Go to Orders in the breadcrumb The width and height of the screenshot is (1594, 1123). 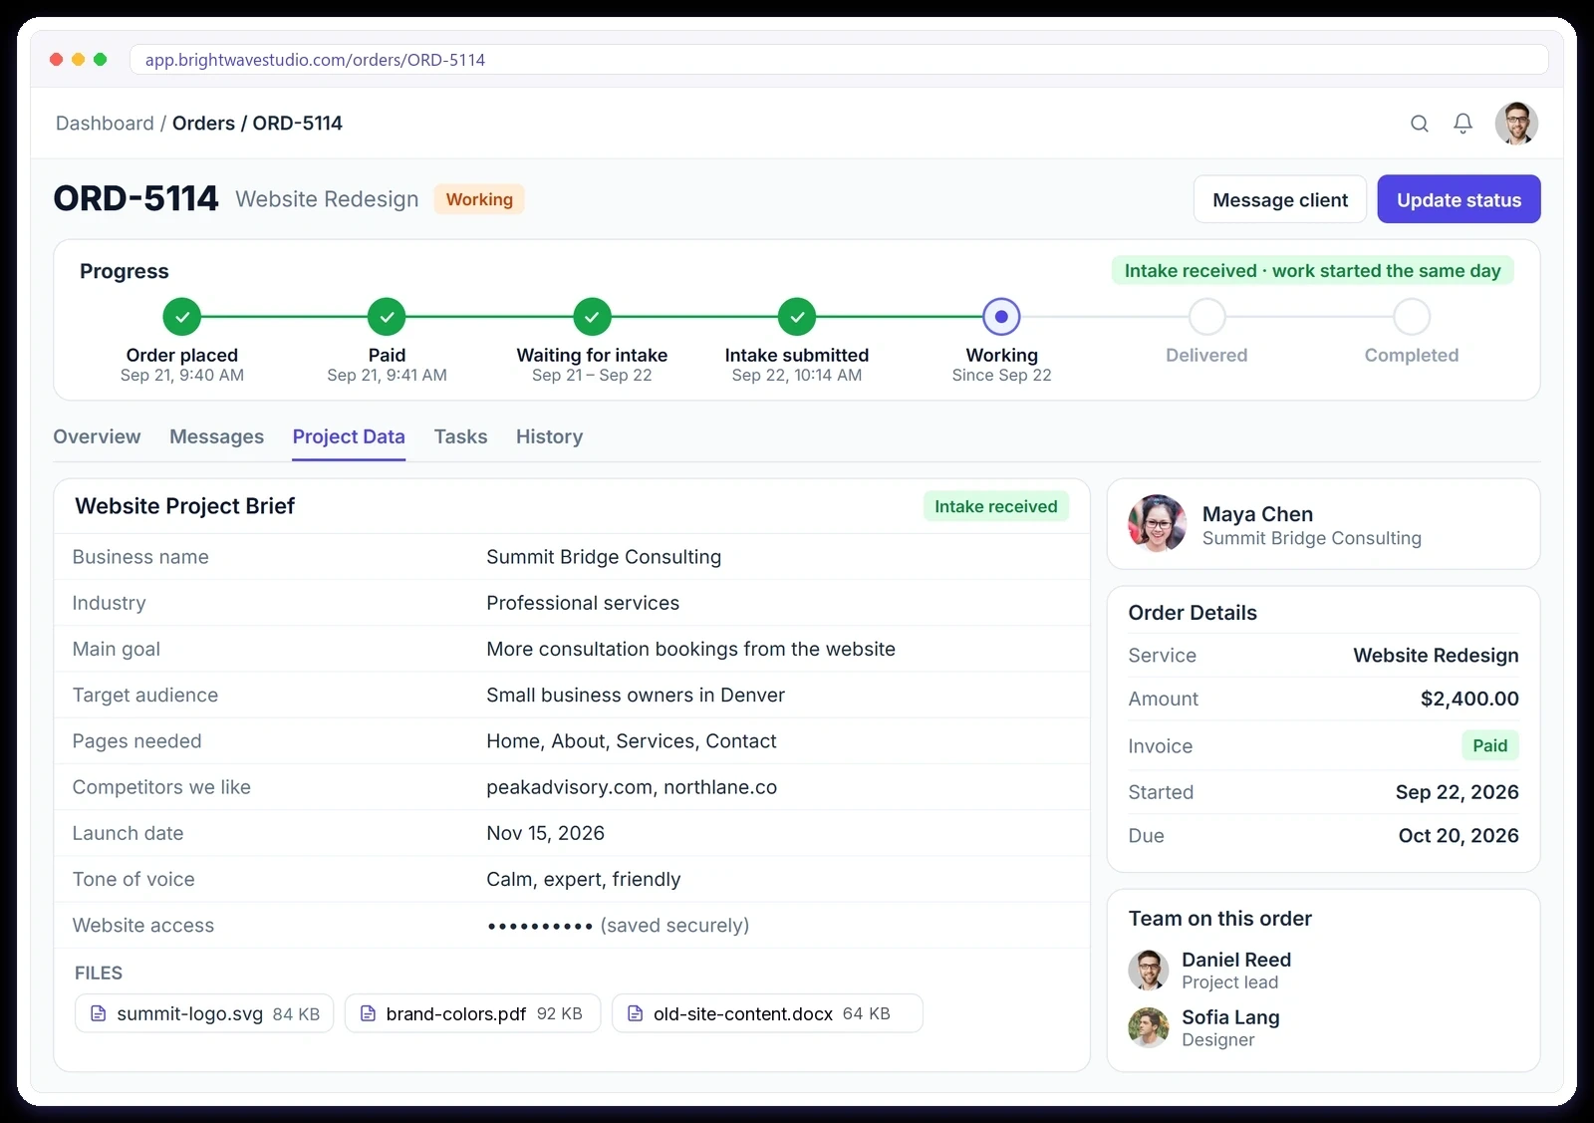(203, 124)
